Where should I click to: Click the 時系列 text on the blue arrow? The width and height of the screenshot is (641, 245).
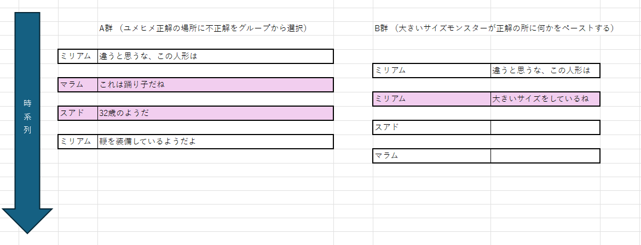click(x=27, y=117)
